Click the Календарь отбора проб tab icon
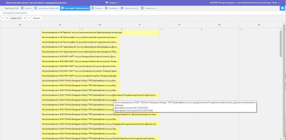 pyautogui.click(x=36, y=8)
